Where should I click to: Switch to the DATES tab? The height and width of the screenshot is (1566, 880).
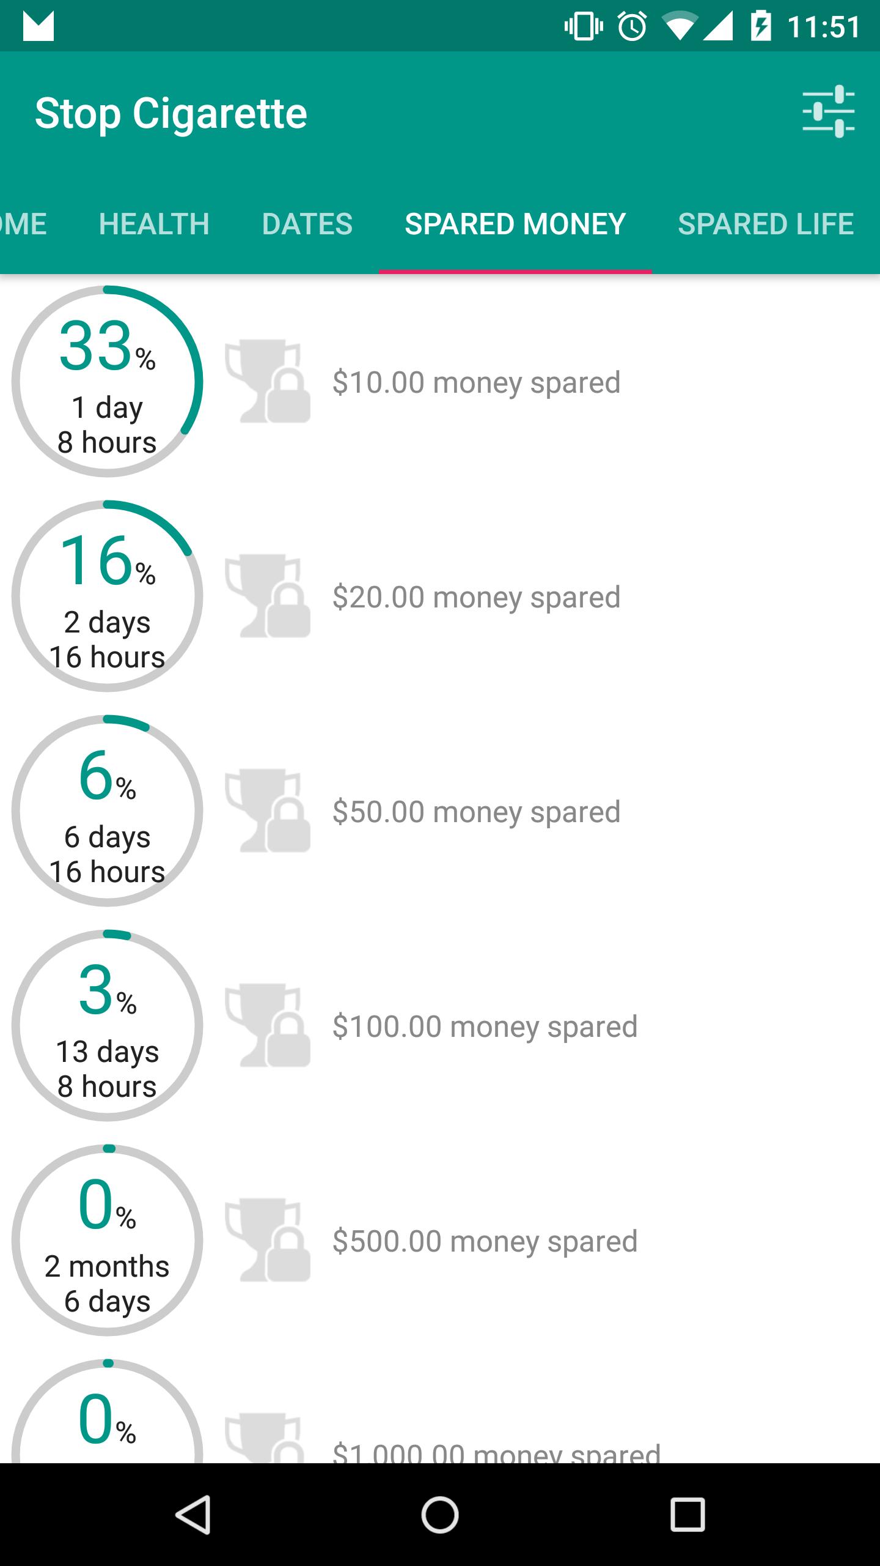point(307,224)
